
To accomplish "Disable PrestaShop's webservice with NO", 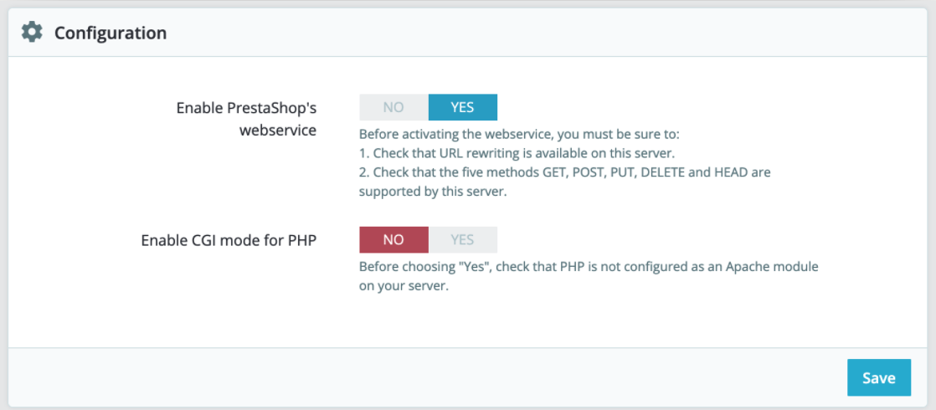I will click(393, 107).
